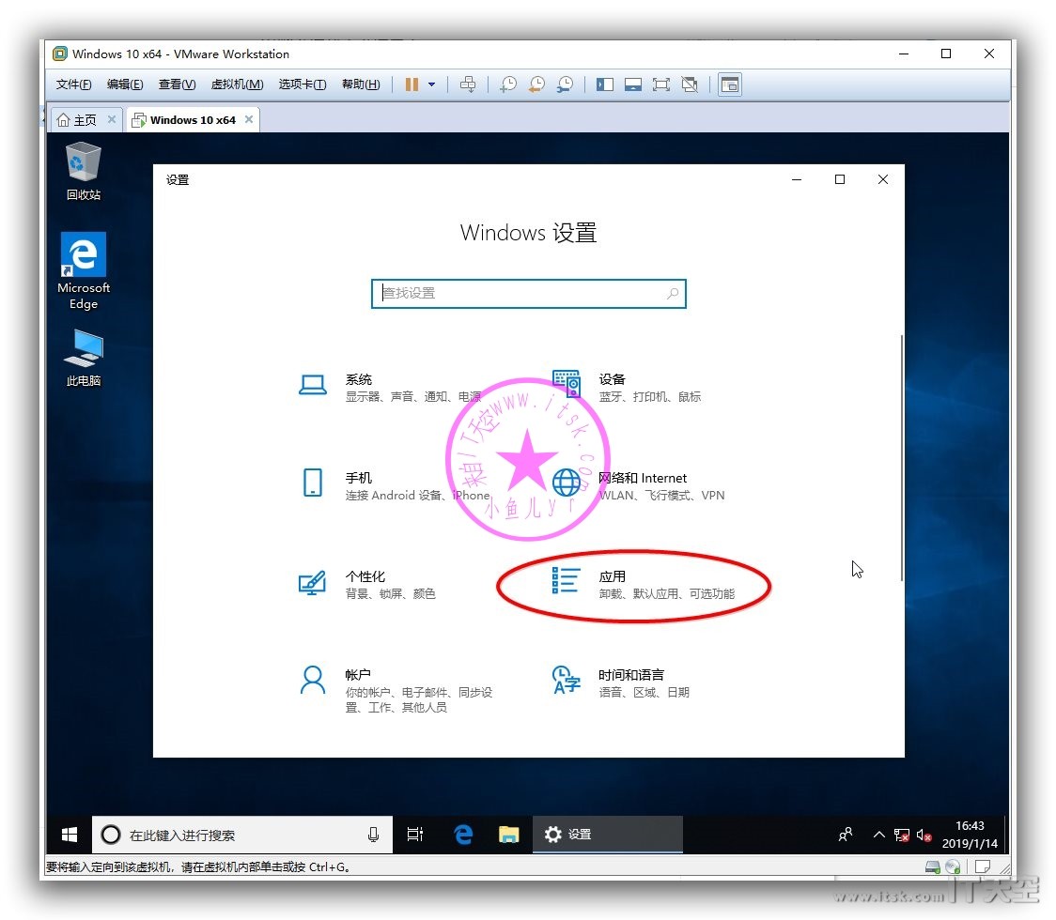
Task: Minimize the VMware Workstation window
Action: click(904, 54)
